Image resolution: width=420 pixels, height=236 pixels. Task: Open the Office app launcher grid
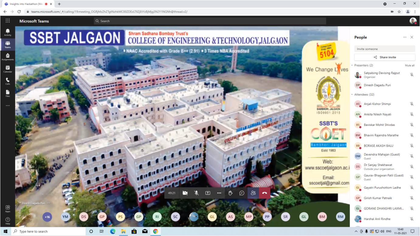coord(8,21)
